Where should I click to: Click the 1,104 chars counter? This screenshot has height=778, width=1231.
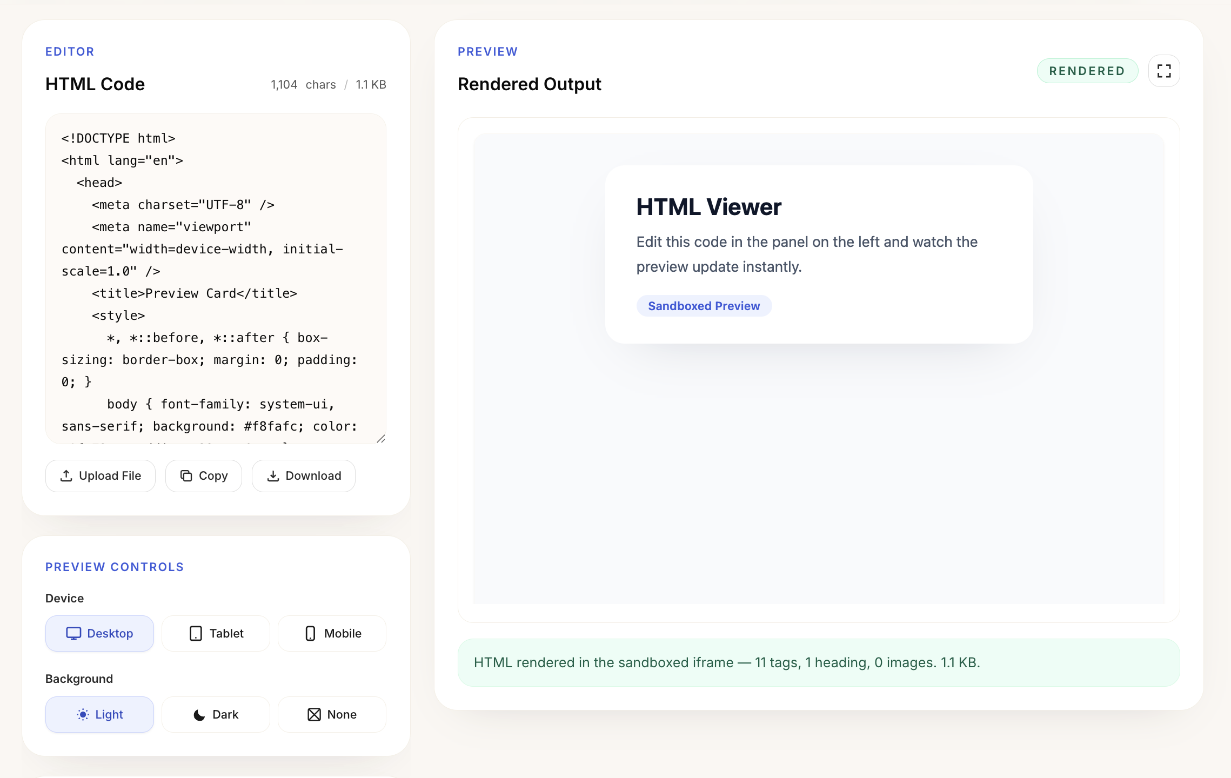(x=303, y=84)
